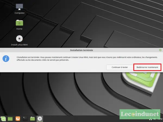Click the Installation terminée title bar
The image size is (163, 122).
coord(81,50)
